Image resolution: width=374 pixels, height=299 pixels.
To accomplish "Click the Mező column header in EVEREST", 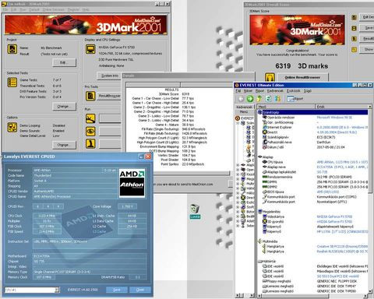I will point(286,107).
